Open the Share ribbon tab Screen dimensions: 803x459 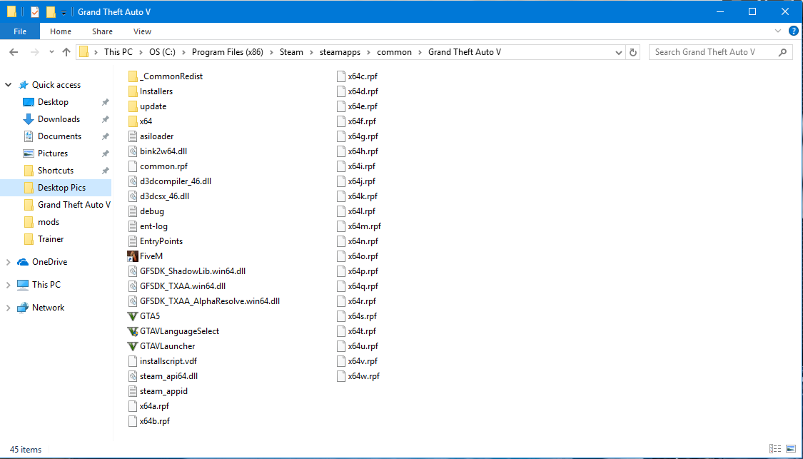pos(102,31)
